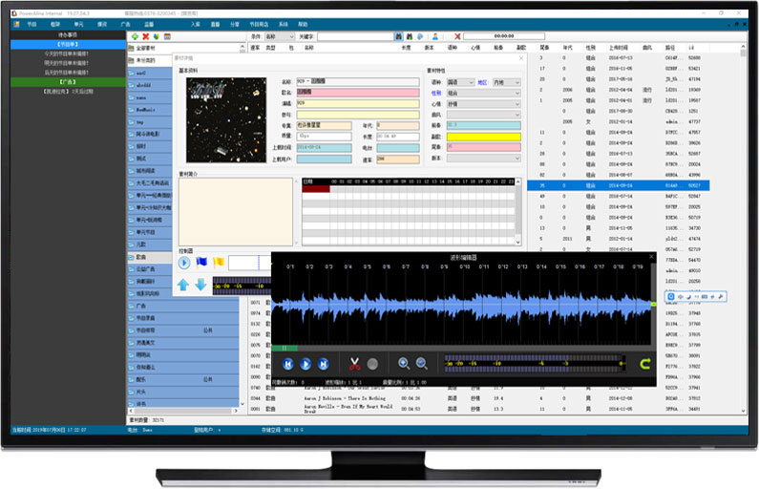Zoom out of the waveform
The image size is (759, 489).
tap(421, 364)
